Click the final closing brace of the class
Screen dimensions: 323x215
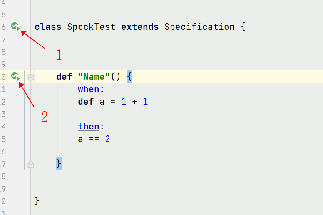37,201
